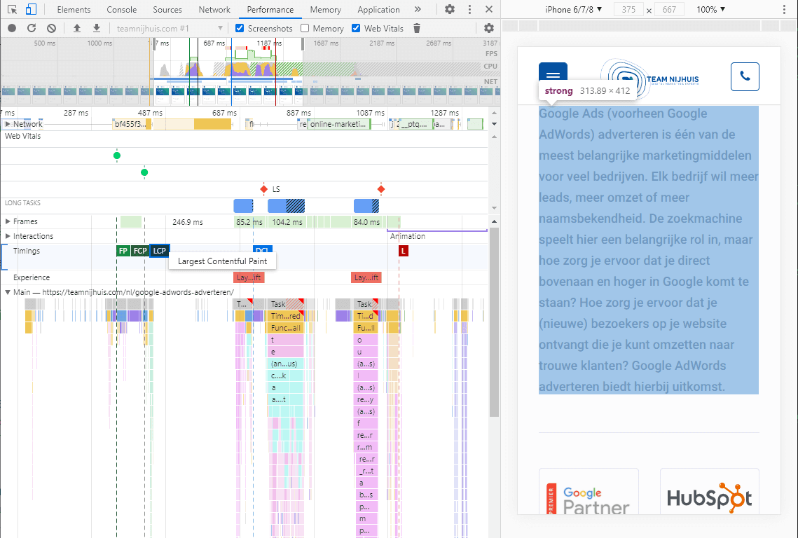The width and height of the screenshot is (798, 538).
Task: Tap the phone call icon on mobile page
Action: 745,77
